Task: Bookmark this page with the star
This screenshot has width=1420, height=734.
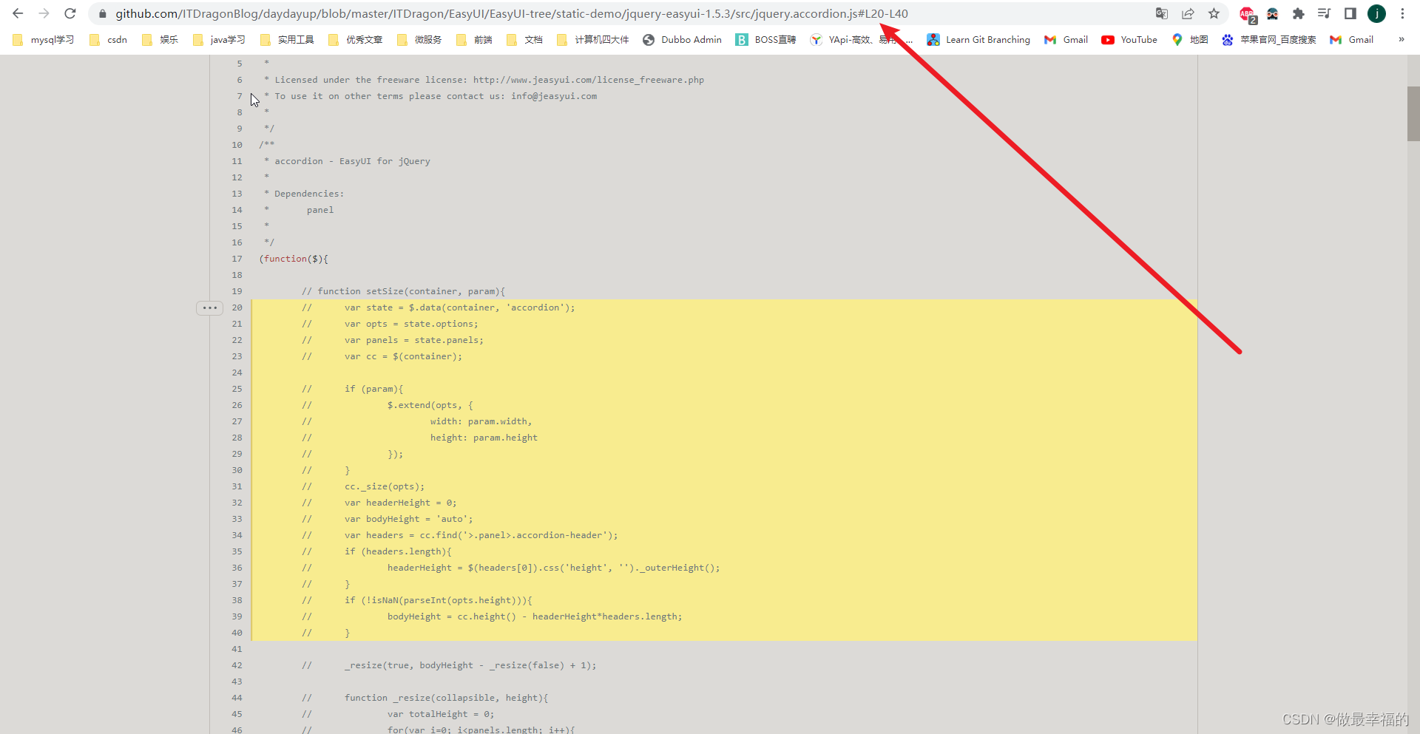Action: (x=1214, y=13)
